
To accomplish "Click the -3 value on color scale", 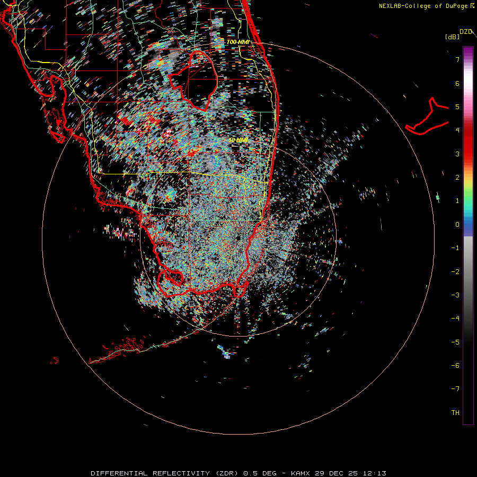I will [x=455, y=295].
